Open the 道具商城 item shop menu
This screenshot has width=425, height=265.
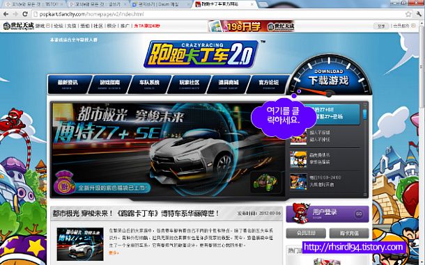tap(229, 84)
